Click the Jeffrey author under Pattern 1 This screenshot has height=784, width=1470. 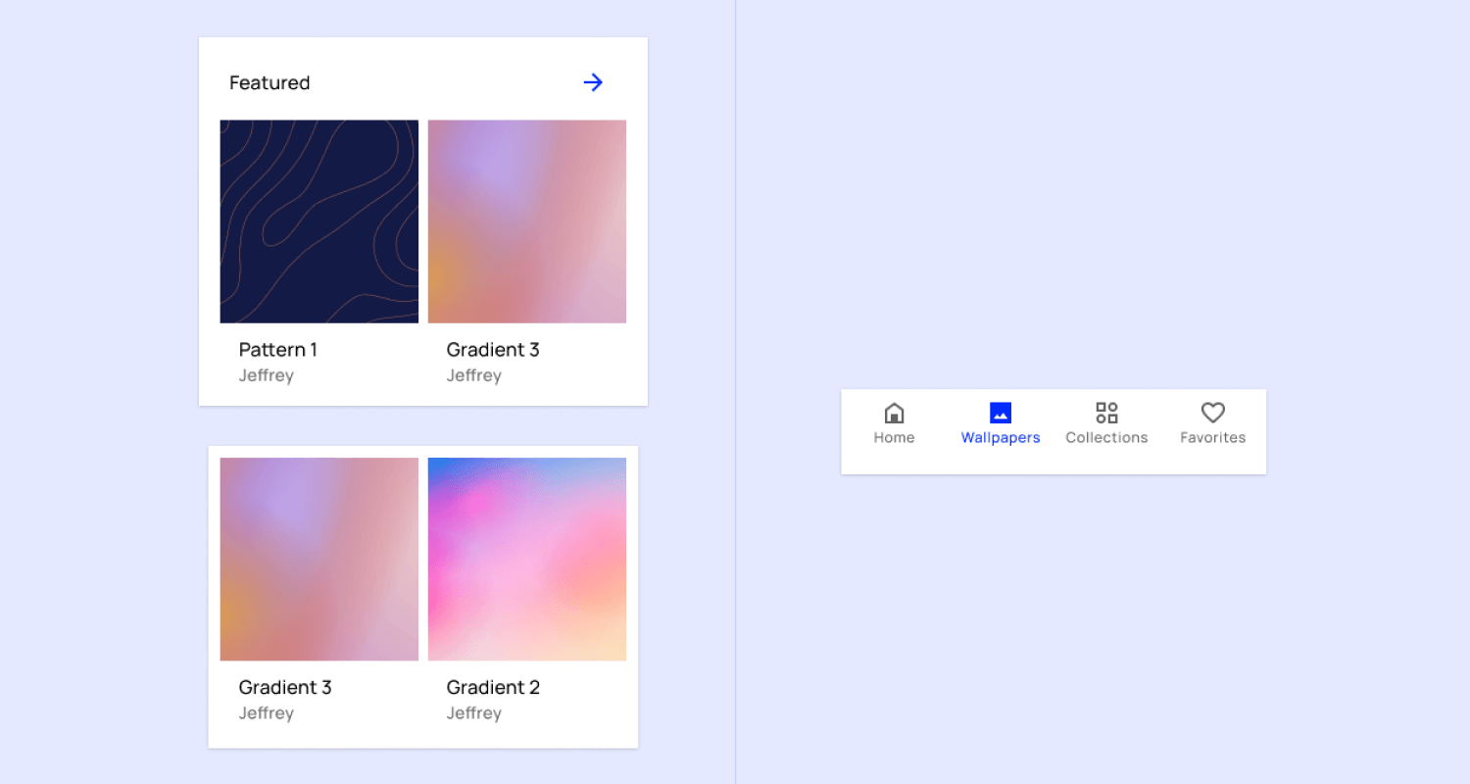[267, 376]
